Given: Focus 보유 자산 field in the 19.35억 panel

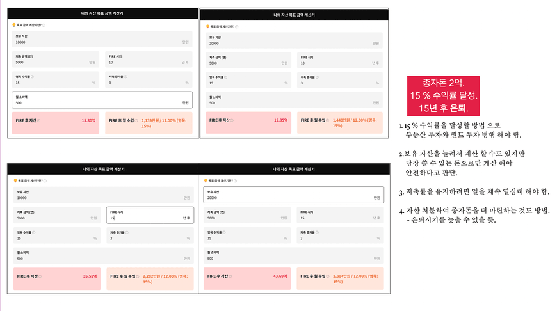Looking at the screenshot, I should tap(294, 40).
